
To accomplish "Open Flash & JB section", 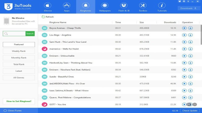I will (124, 7).
